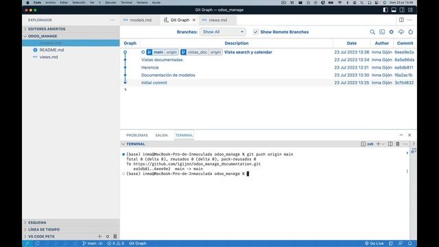Toggle primary sidebar layout icon in title bar
The height and width of the screenshot is (247, 439).
(385, 10)
